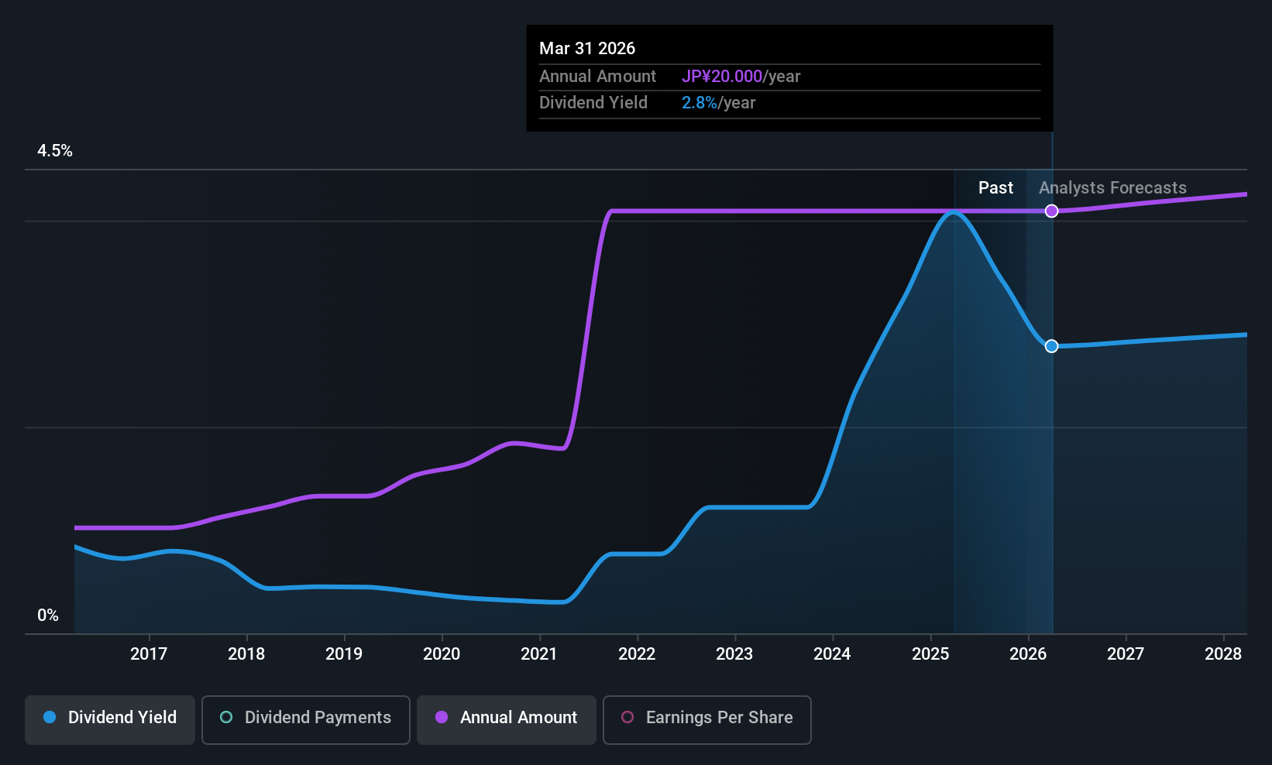Click the Analysts Forecasts label
This screenshot has width=1272, height=765.
1112,188
